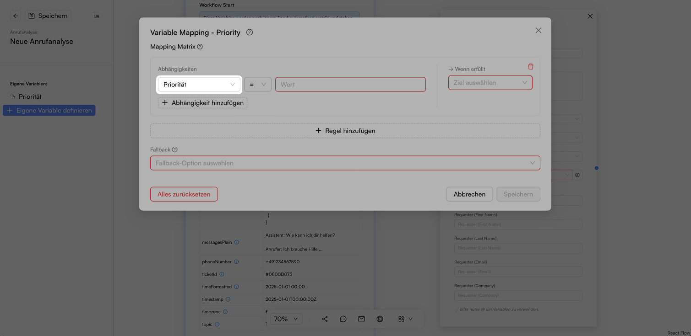Click the help icon beside Mapping Matrix

[200, 47]
